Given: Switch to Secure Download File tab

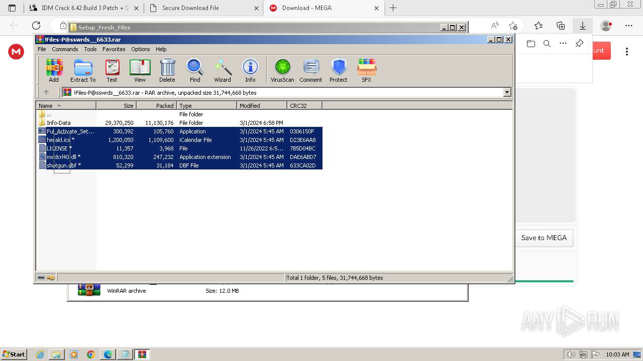Looking at the screenshot, I should [203, 8].
